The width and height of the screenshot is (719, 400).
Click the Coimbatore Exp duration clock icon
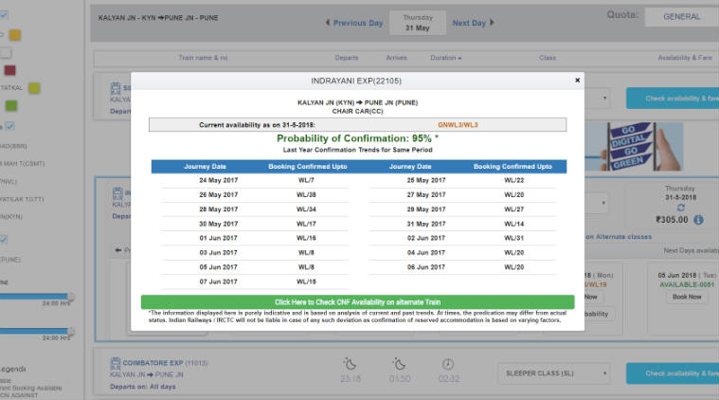coord(448,364)
